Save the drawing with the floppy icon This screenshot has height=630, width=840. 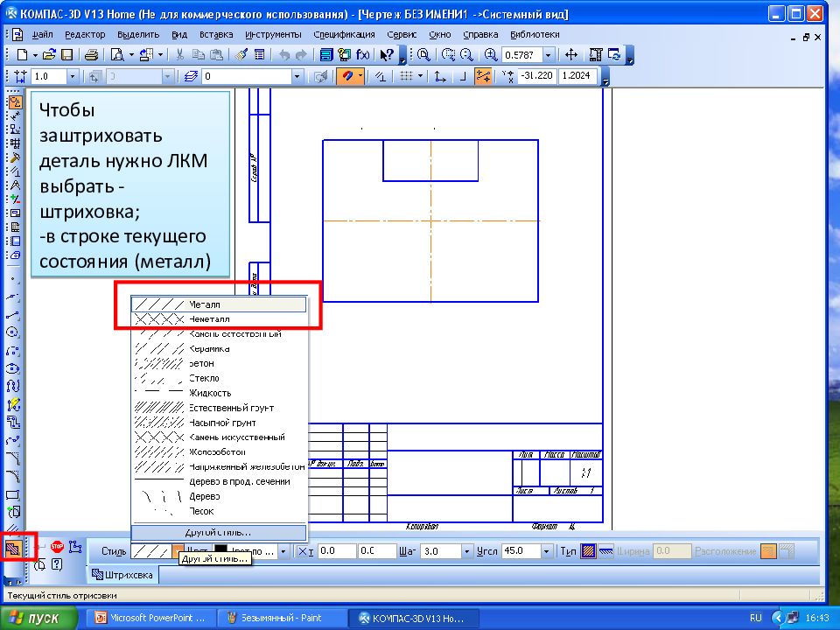[66, 54]
